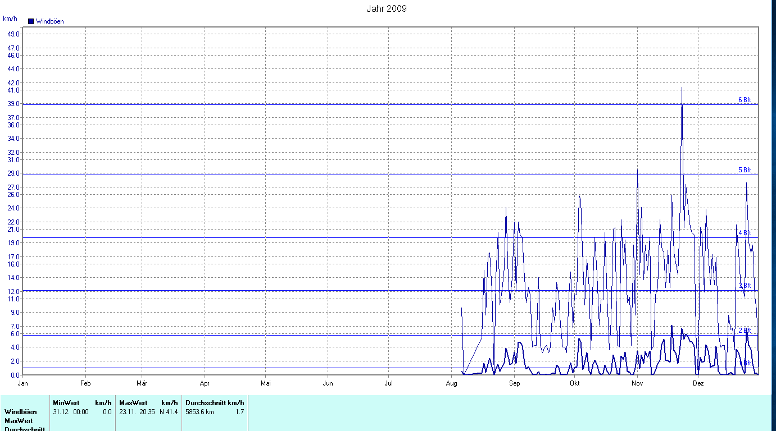Click the dark blue Windböen legend swatch
Image resolution: width=776 pixels, height=431 pixels.
point(31,21)
